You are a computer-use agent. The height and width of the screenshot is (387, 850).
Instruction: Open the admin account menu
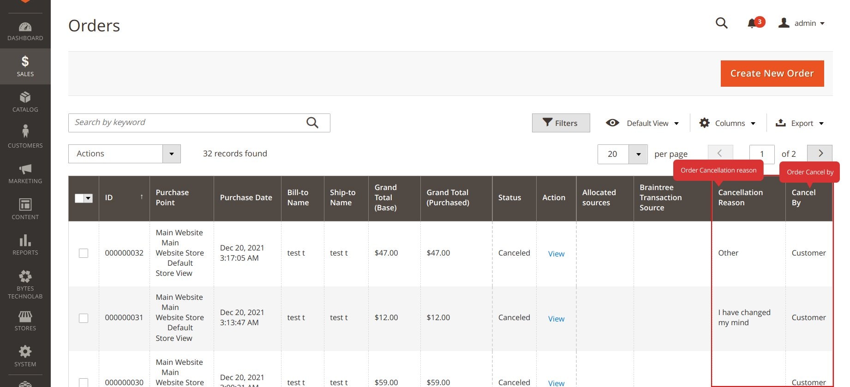pos(802,23)
